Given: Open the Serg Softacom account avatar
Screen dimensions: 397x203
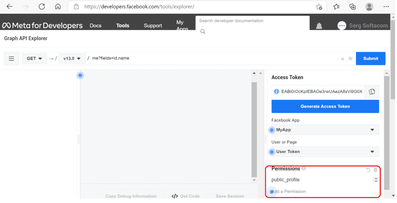Looking at the screenshot, I should click(342, 26).
